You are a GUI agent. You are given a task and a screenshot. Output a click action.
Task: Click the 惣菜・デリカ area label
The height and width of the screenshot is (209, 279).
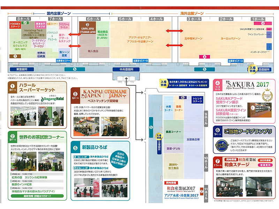pyautogui.click(x=173, y=148)
